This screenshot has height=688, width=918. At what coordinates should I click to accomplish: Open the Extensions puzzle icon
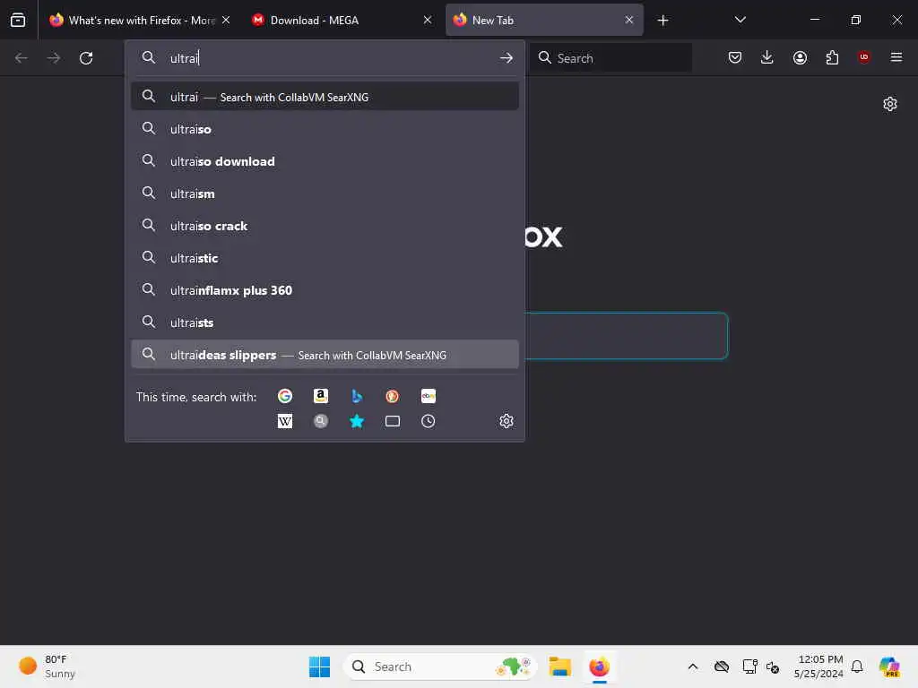[832, 57]
